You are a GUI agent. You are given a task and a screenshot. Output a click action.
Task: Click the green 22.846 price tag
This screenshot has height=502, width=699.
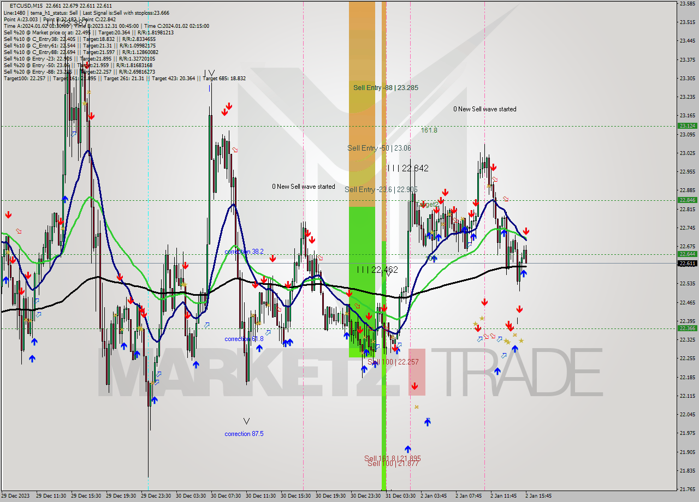687,200
